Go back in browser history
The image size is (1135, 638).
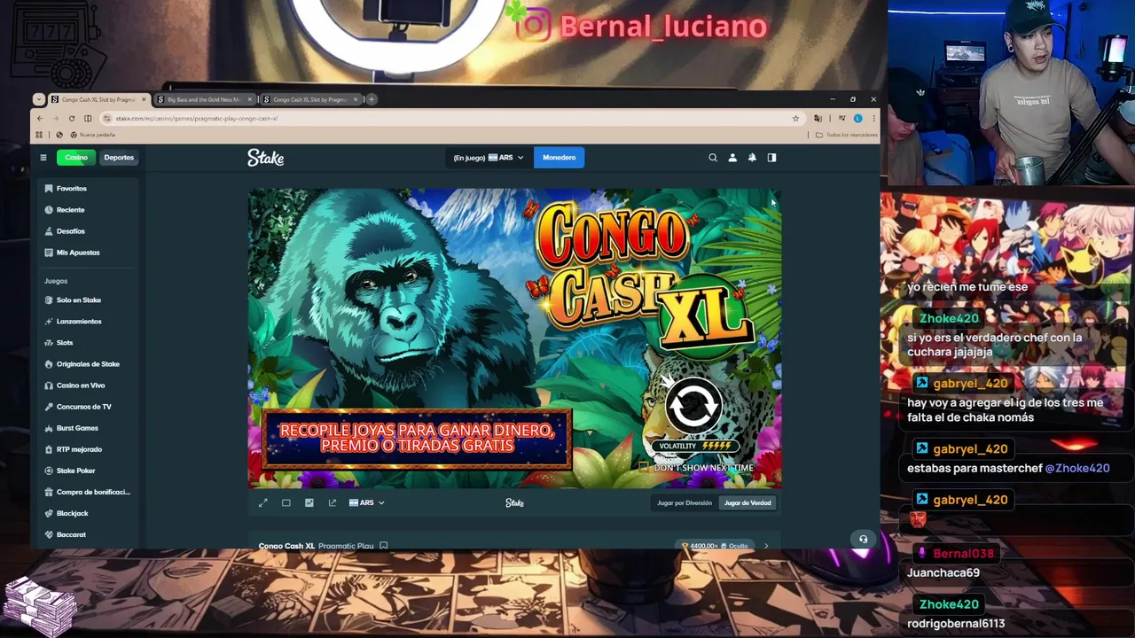click(x=39, y=118)
